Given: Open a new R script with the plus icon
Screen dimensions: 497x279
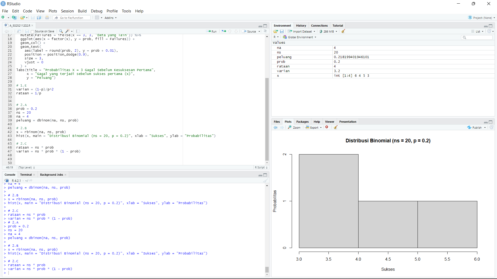Looking at the screenshot, I should (x=3, y=18).
